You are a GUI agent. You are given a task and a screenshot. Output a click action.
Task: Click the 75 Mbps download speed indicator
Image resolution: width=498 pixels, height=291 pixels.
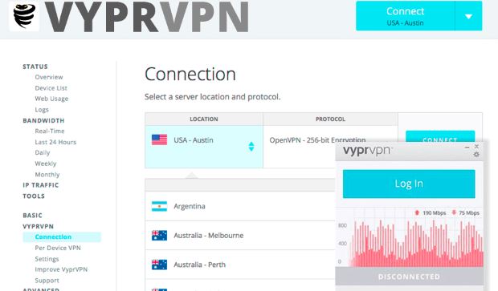click(x=466, y=212)
